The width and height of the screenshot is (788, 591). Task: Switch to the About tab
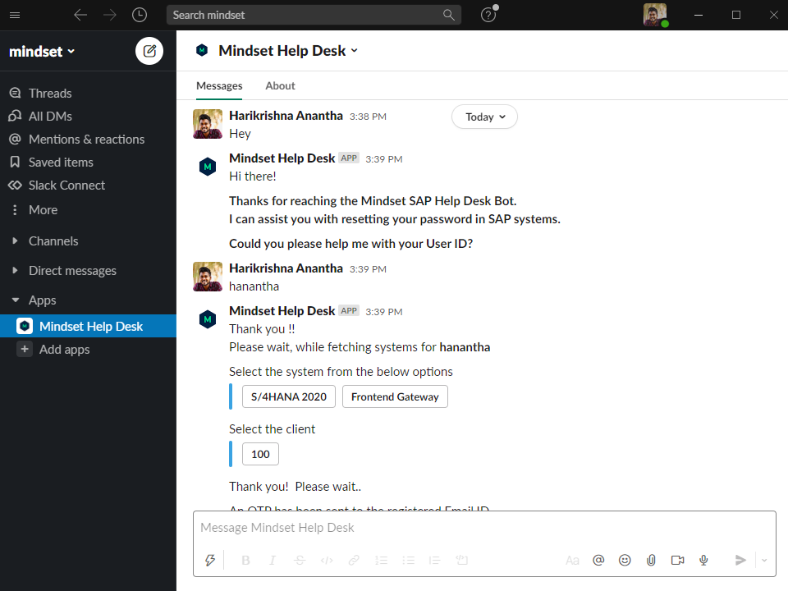click(x=280, y=86)
